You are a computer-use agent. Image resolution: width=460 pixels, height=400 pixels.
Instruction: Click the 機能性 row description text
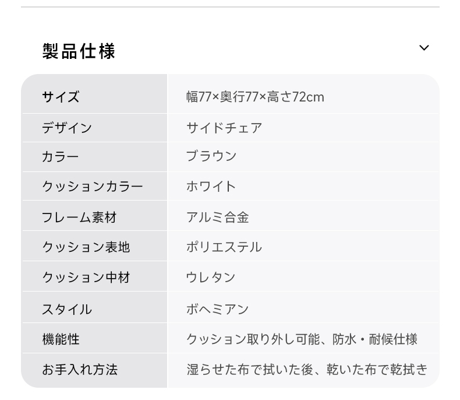(302, 339)
